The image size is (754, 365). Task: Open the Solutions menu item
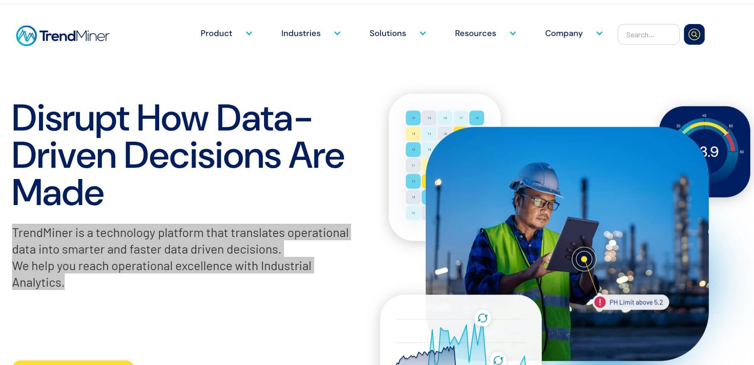[388, 33]
